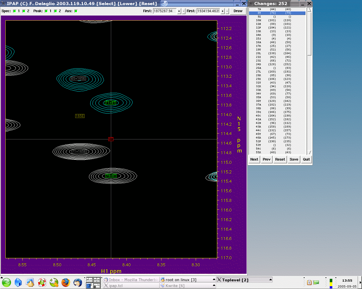Click the First field showing 1934194.4639
The image size is (362, 289).
pos(208,11)
